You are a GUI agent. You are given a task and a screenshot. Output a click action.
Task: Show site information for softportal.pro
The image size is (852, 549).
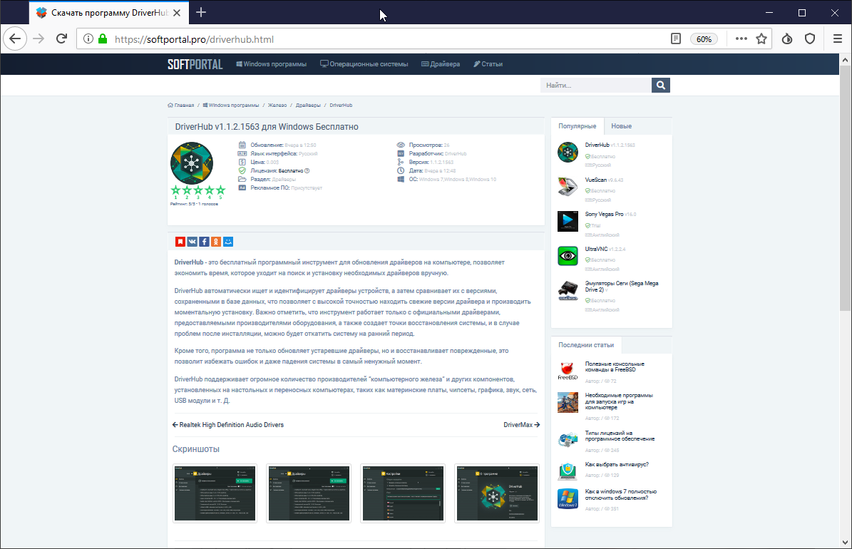88,39
